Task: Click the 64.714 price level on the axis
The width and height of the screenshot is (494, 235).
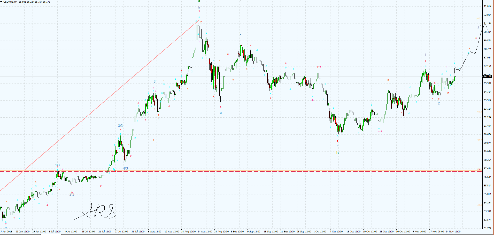Action: click(488, 92)
